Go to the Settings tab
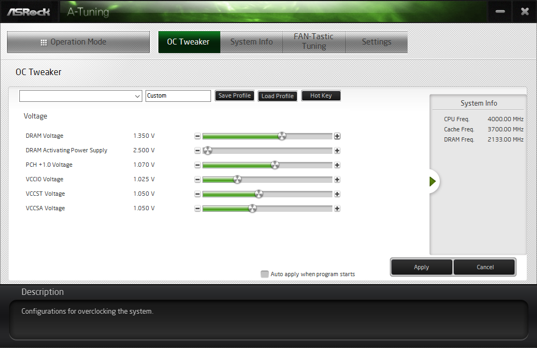The width and height of the screenshot is (537, 348). point(376,42)
